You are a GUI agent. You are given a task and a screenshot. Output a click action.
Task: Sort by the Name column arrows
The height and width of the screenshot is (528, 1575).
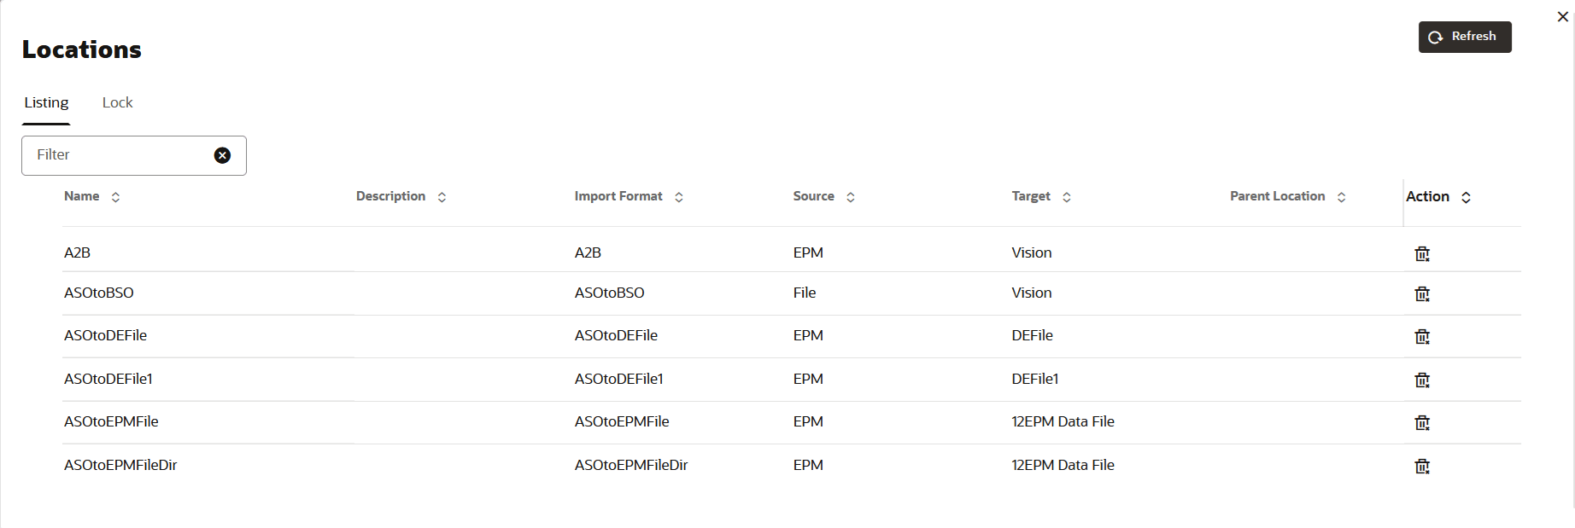[115, 197]
